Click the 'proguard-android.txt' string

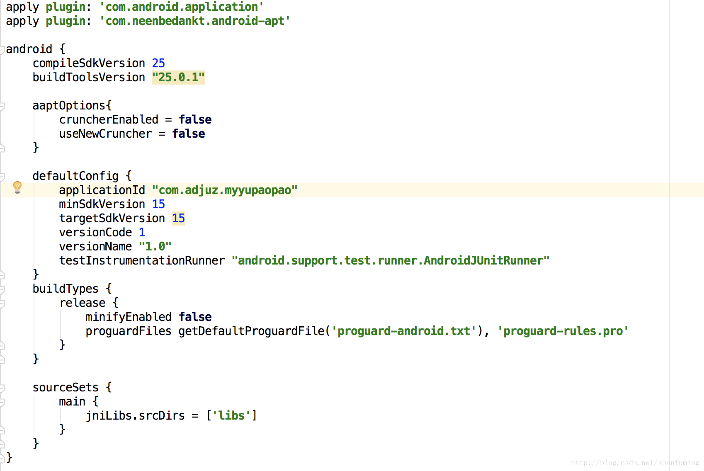404,331
